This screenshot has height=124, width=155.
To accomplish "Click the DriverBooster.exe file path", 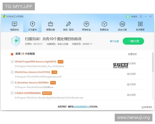I will [49, 98].
